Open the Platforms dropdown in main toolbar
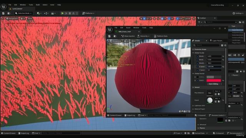The image size is (246, 138). pyautogui.click(x=88, y=13)
